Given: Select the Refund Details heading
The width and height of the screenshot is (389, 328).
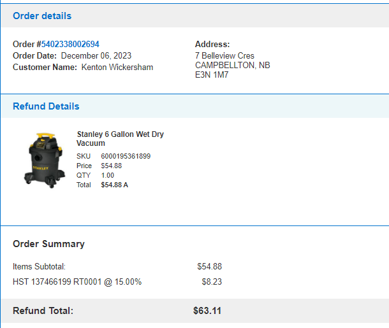Looking at the screenshot, I should [x=46, y=106].
